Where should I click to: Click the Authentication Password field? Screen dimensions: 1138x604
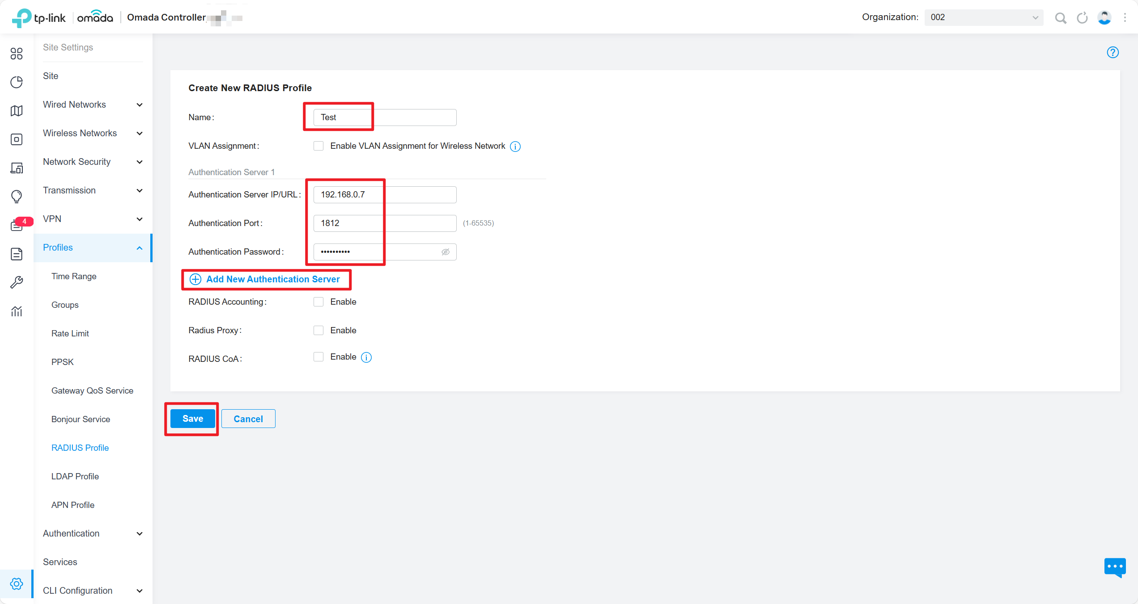(385, 252)
